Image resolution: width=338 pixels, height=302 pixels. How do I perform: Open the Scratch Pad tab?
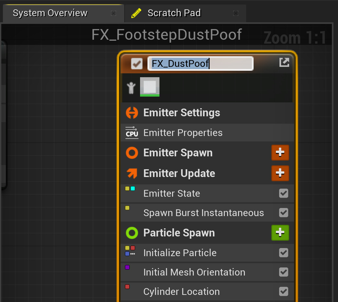point(174,13)
